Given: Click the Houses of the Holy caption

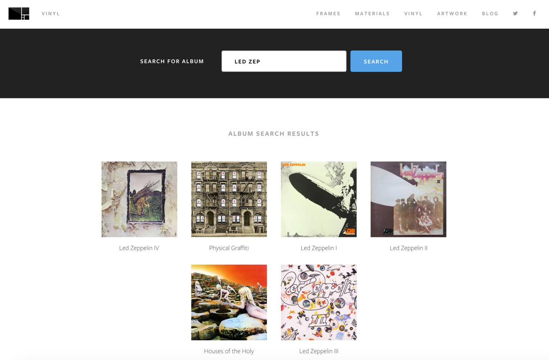Looking at the screenshot, I should (229, 351).
